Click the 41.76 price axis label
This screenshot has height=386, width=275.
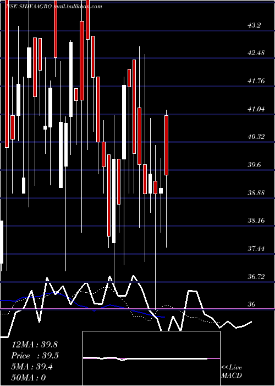pos(256,81)
